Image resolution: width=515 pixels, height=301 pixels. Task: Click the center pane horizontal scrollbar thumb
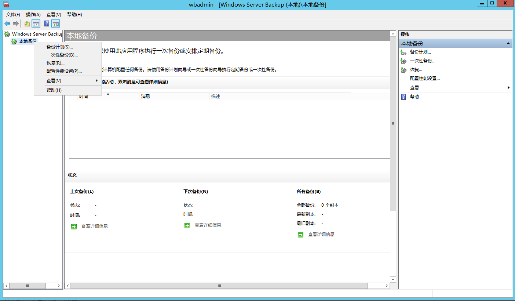click(x=219, y=286)
